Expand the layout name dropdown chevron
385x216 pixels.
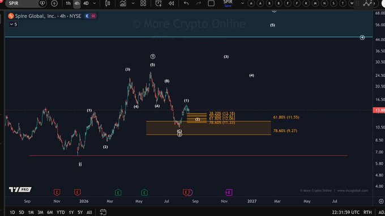point(242,3)
